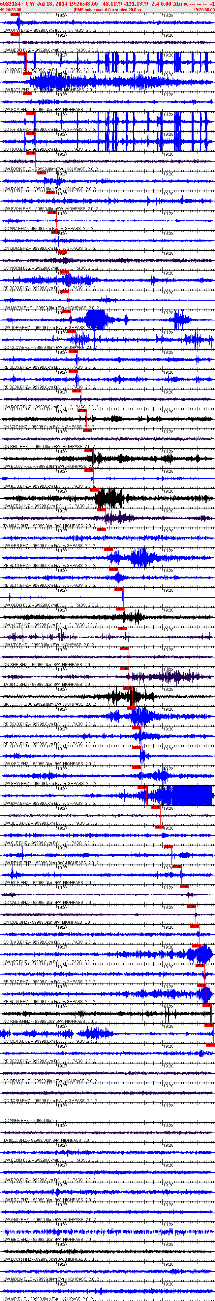Click the 19:26:28.00 start time label
This screenshot has width=215, height=1301.
(11, 10)
